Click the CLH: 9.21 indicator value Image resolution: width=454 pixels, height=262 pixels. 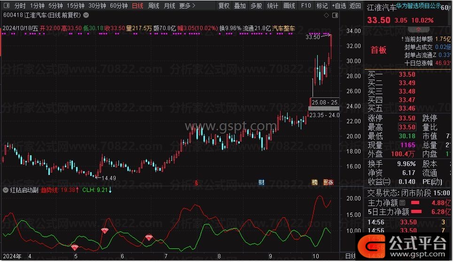point(97,190)
